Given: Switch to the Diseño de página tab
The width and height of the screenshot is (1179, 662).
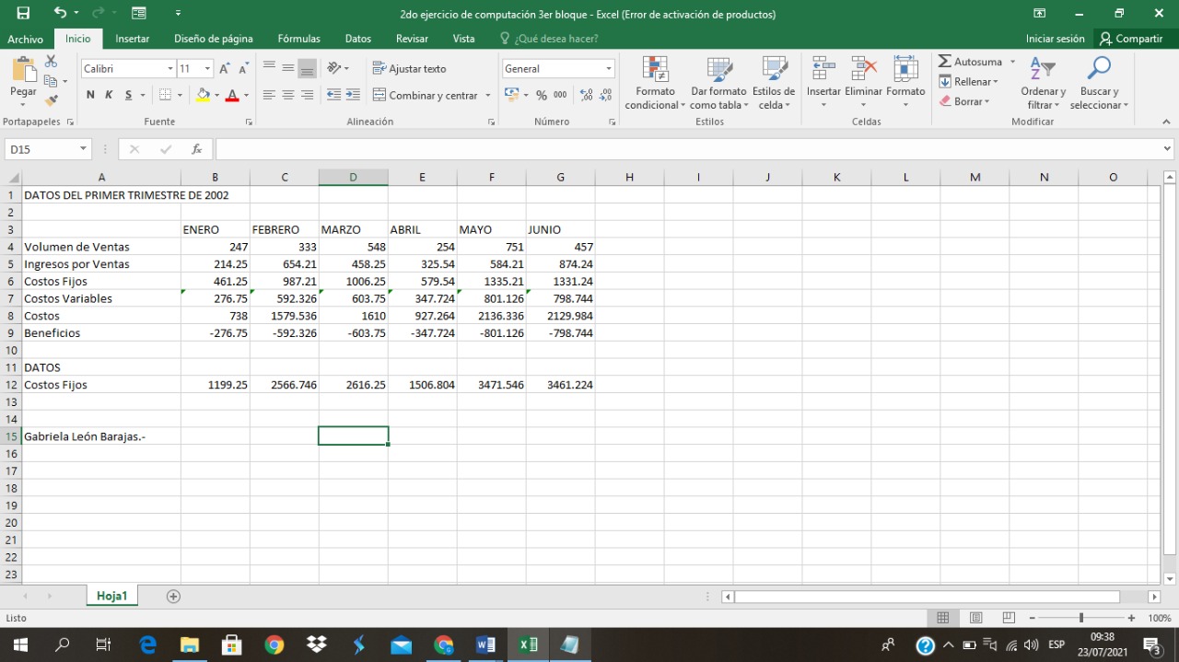Looking at the screenshot, I should click(214, 39).
